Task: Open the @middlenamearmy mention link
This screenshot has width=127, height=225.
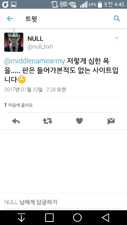Action: coord(35,61)
